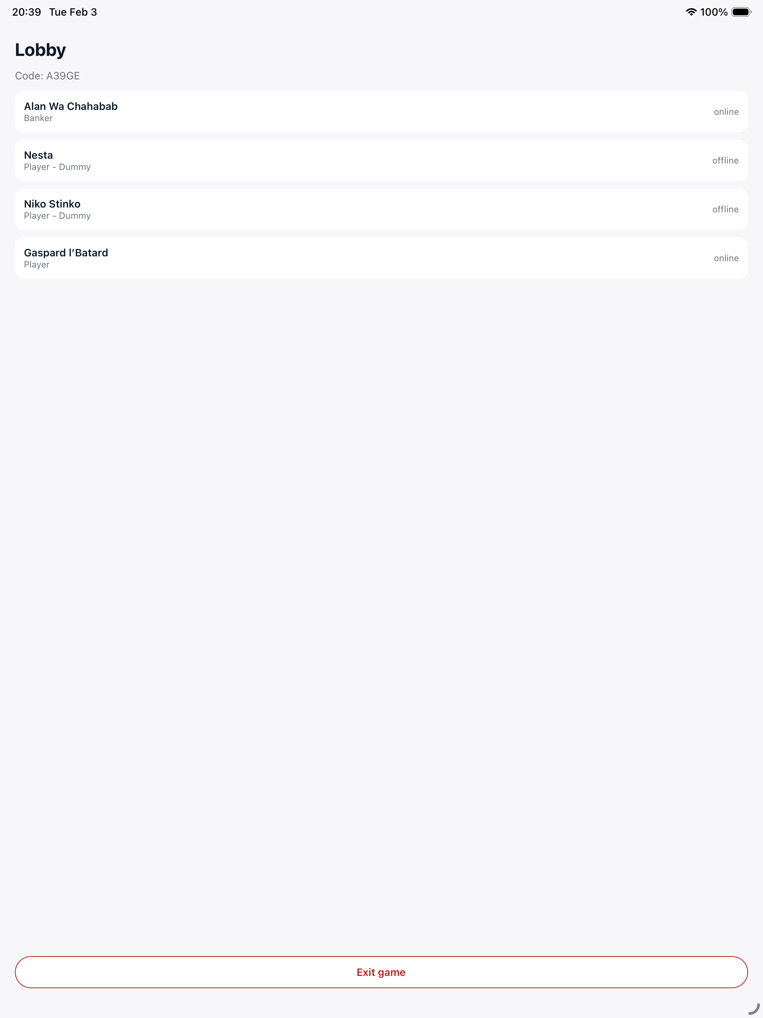This screenshot has height=1018, width=763.
Task: Select the Alan Wa Chahabab player name
Action: (x=71, y=106)
